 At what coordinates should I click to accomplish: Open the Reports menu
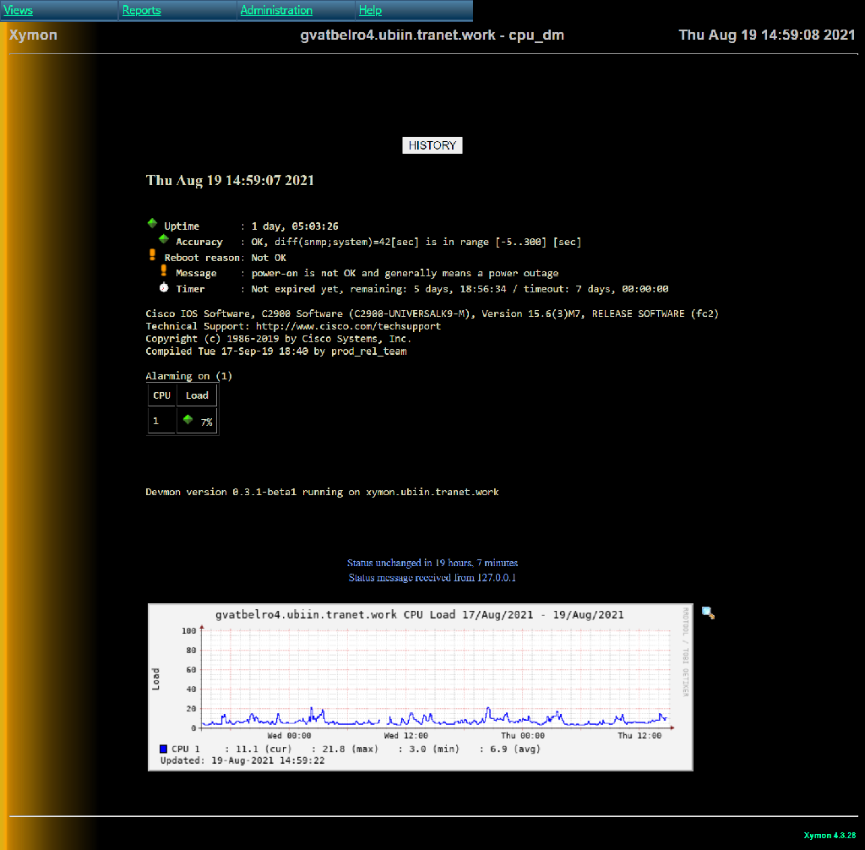[141, 11]
